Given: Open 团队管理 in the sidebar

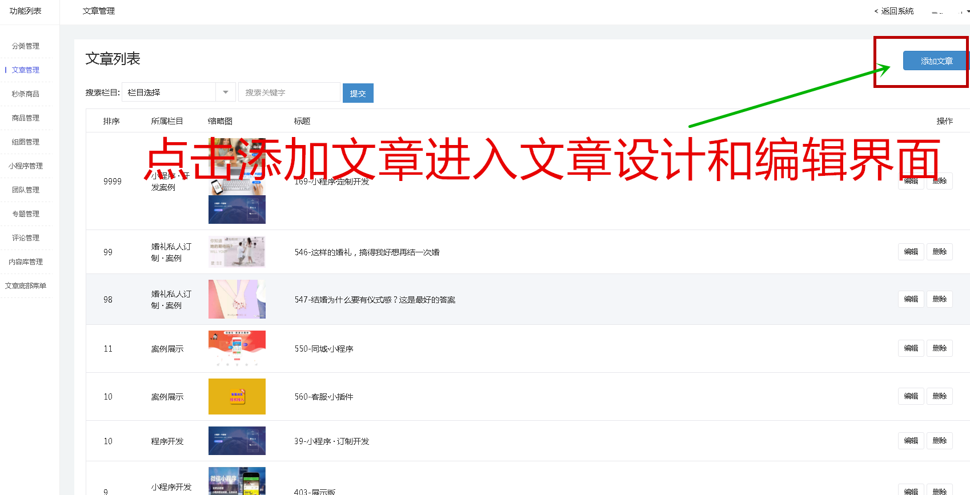Looking at the screenshot, I should 26,190.
